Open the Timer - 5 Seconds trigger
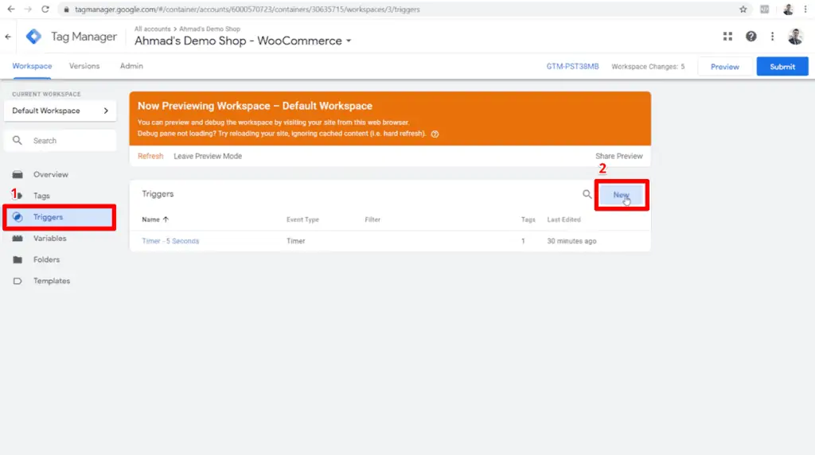The height and width of the screenshot is (455, 815). click(x=170, y=241)
